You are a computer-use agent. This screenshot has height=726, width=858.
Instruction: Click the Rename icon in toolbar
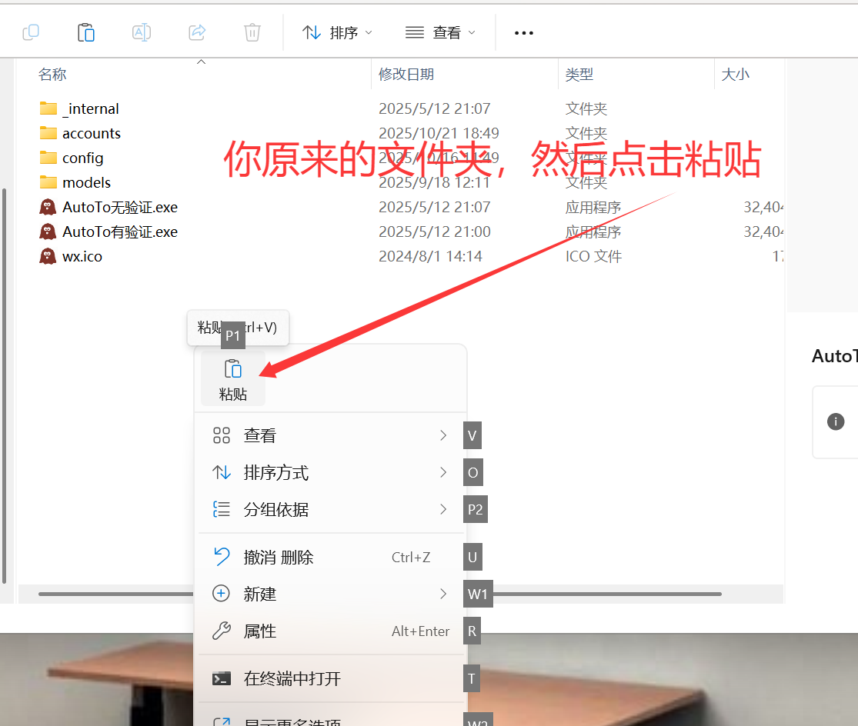142,32
